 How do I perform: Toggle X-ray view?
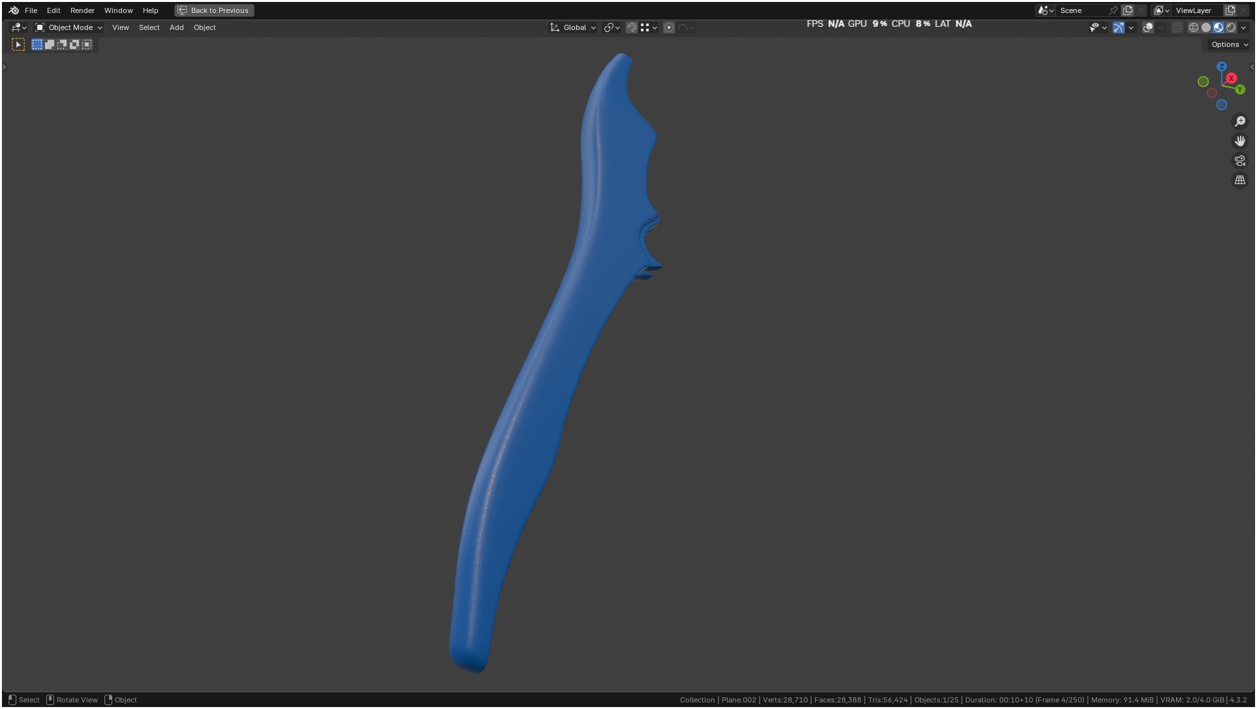(x=1177, y=27)
